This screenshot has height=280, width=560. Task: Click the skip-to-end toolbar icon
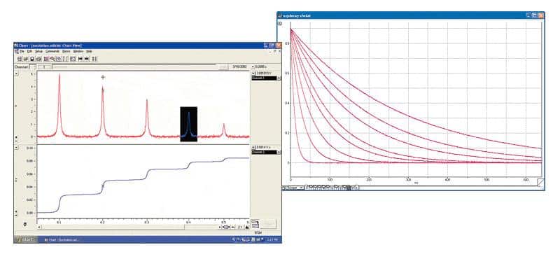click(x=87, y=59)
